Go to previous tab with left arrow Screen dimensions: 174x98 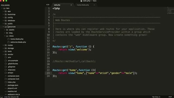[47, 5]
